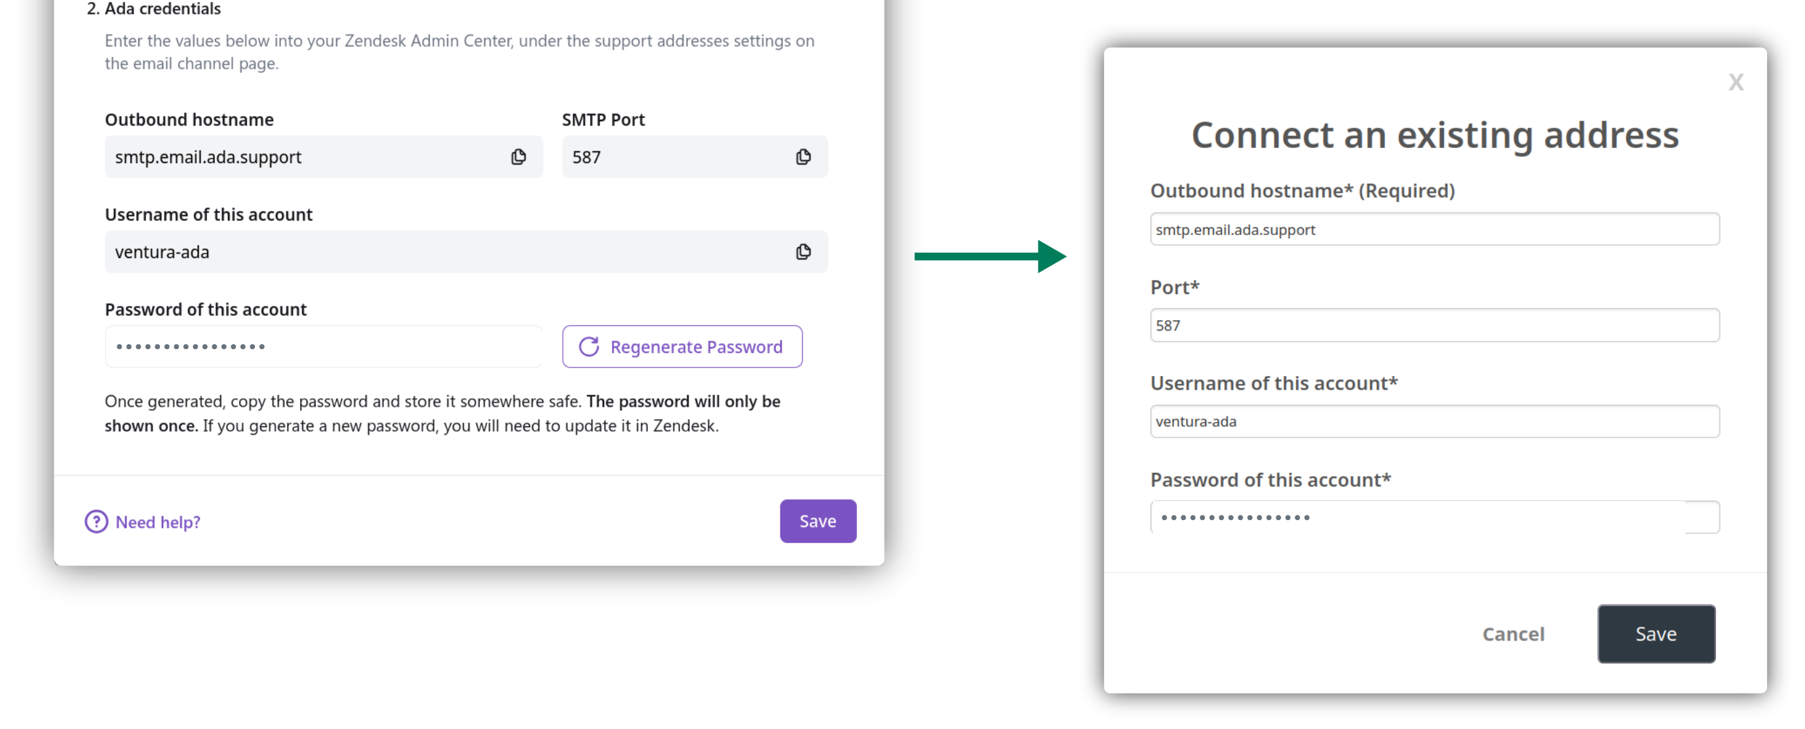Cancel the Connect an existing address dialog
Image resolution: width=1805 pixels, height=729 pixels.
(x=1513, y=634)
